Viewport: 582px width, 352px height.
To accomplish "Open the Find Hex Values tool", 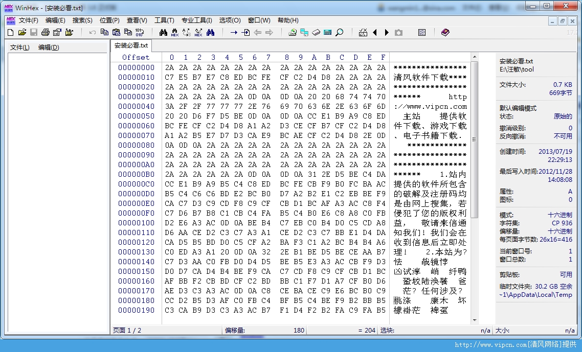I will coord(174,32).
